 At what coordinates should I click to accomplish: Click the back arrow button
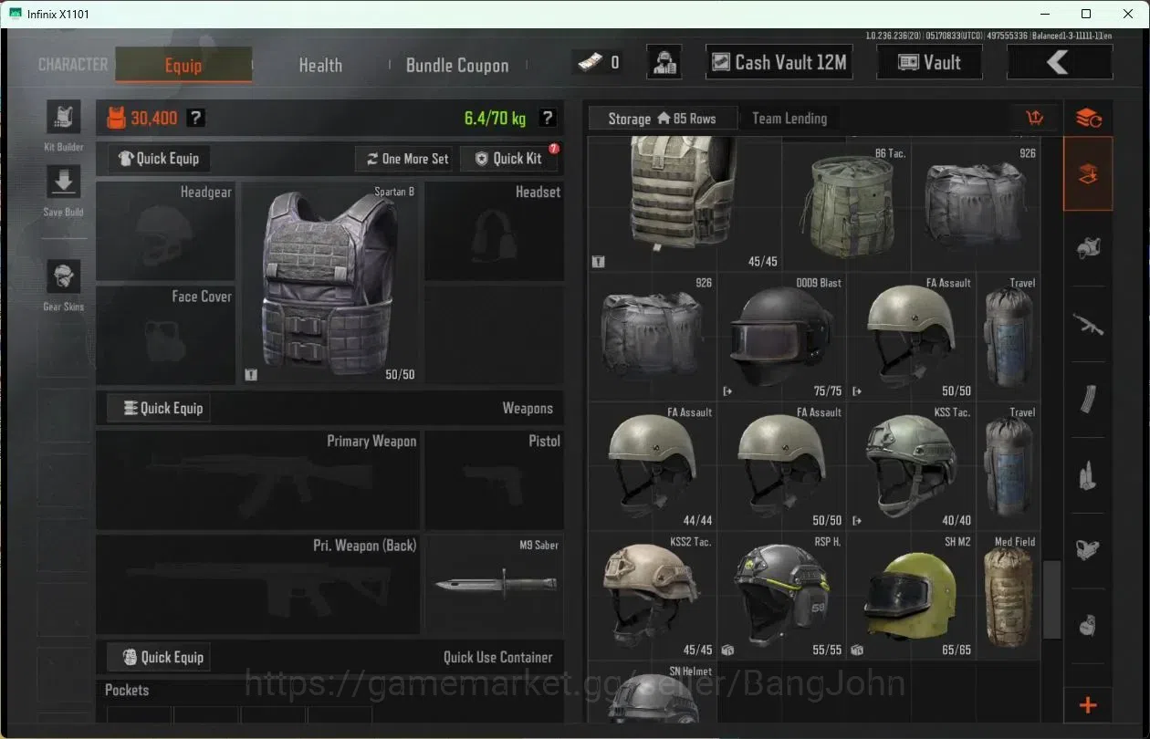coord(1060,62)
